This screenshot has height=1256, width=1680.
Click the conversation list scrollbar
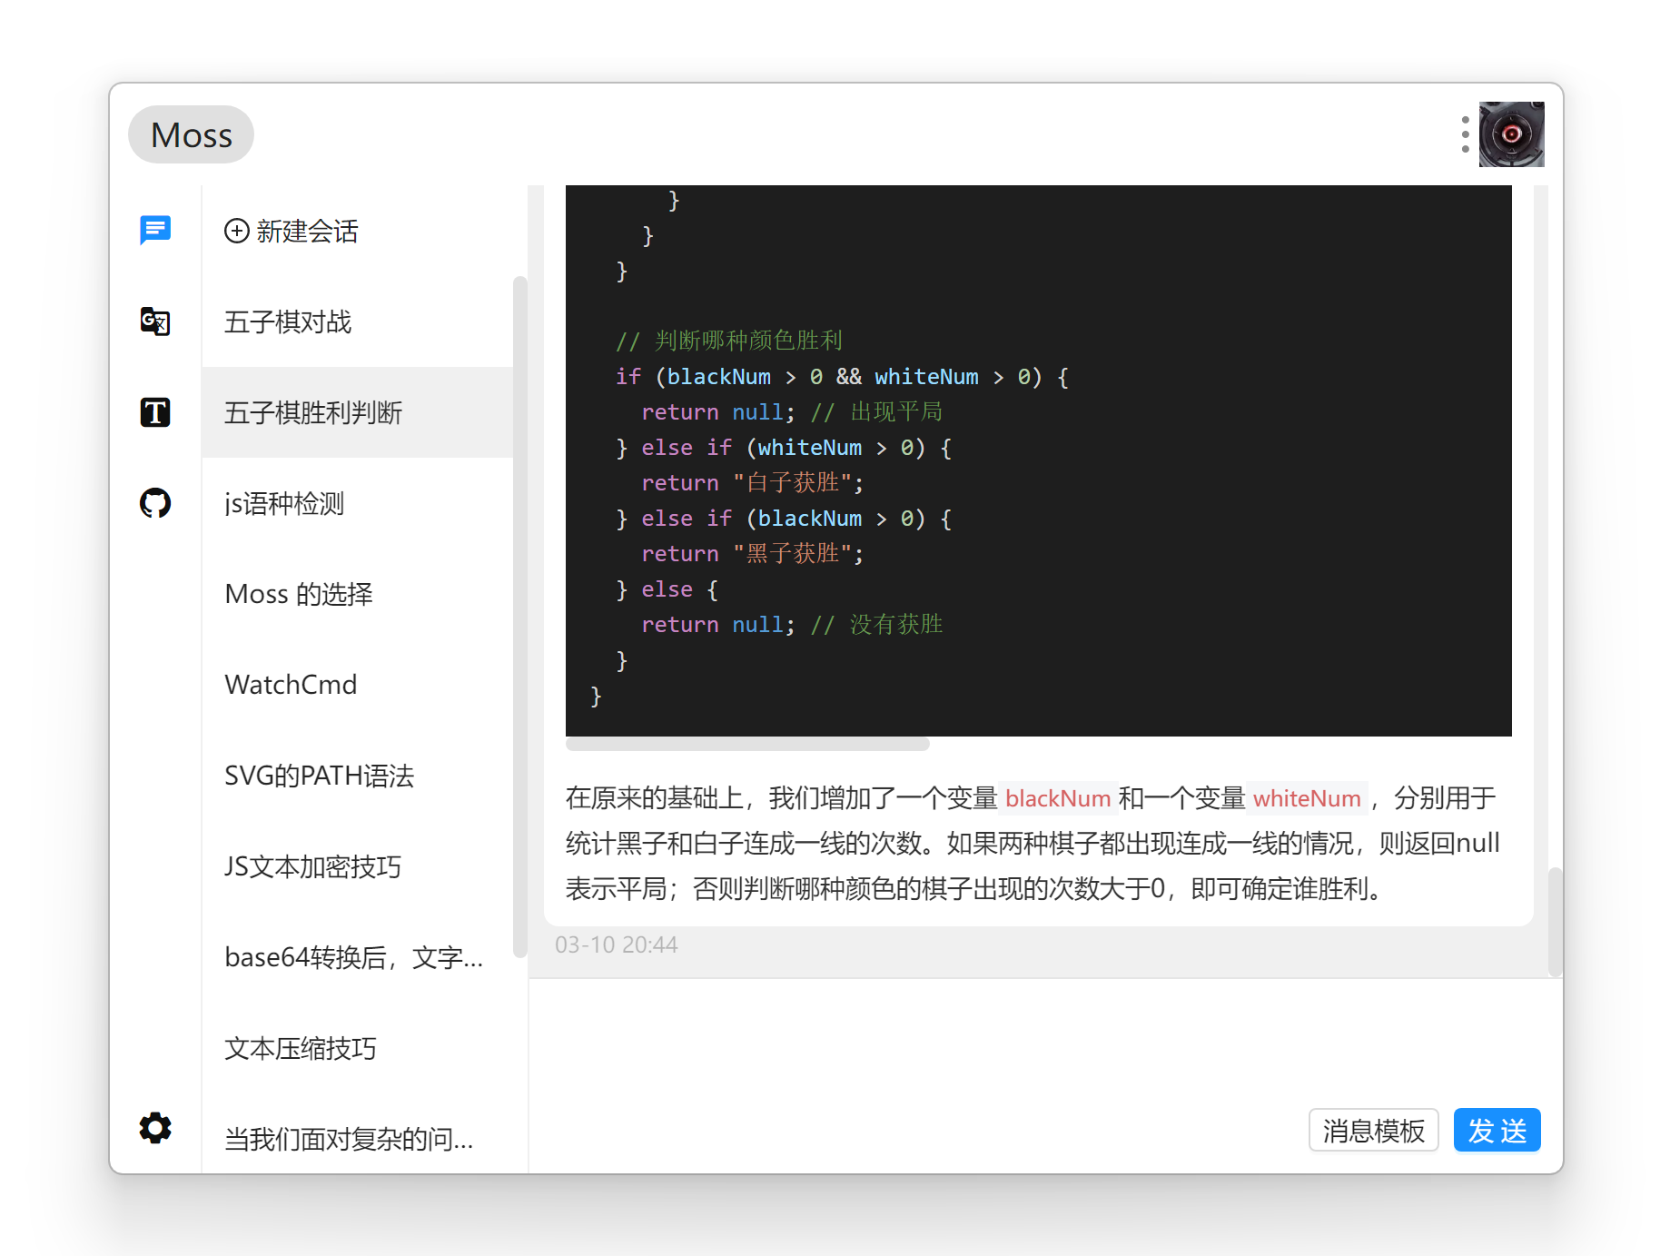[x=519, y=618]
